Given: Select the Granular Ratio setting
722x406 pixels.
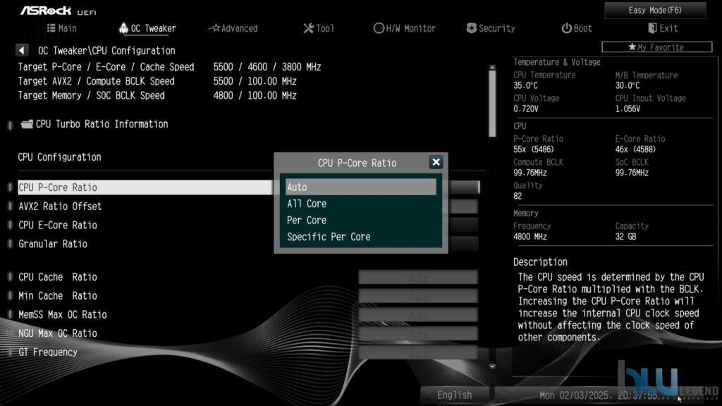Looking at the screenshot, I should [x=52, y=244].
